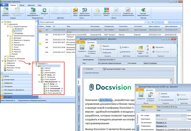Expand the Отчеты folder node
Image resolution: width=191 pixels, height=131 pixels.
coord(5,56)
